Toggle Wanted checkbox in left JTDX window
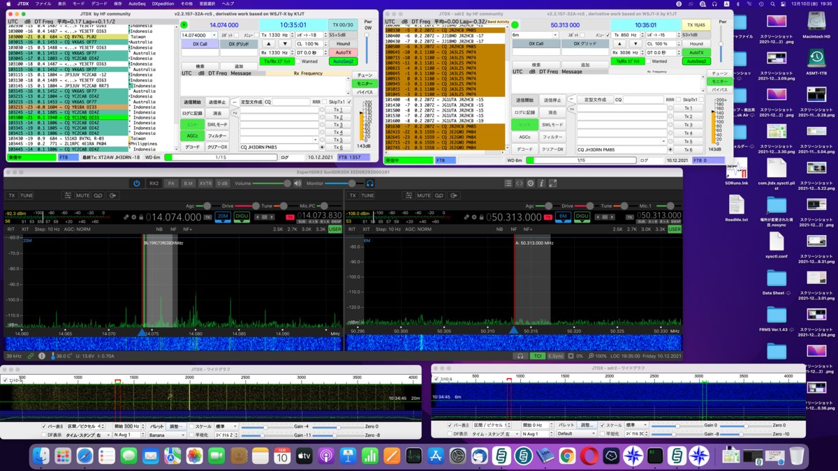Viewport: 838px width, 471px height. tap(297, 61)
